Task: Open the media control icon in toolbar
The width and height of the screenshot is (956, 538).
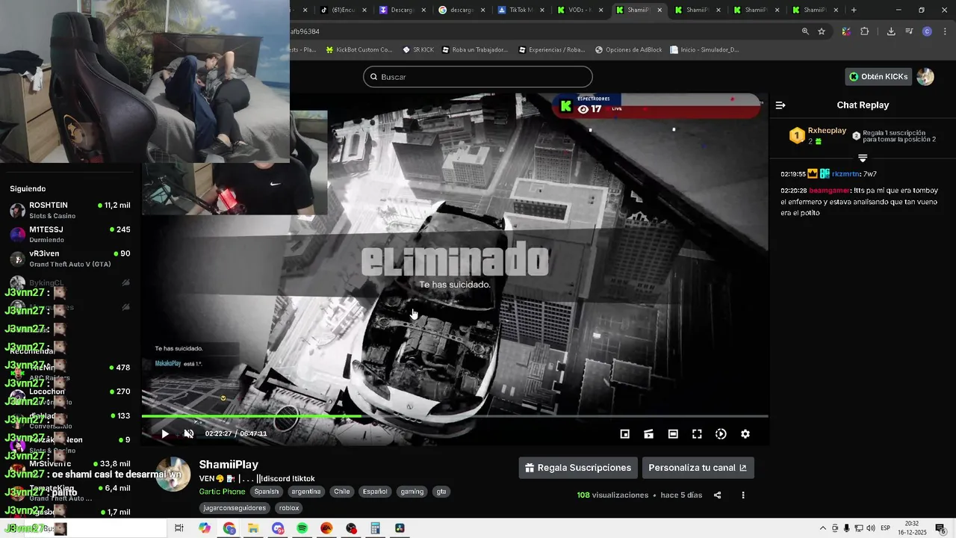Action: (909, 31)
